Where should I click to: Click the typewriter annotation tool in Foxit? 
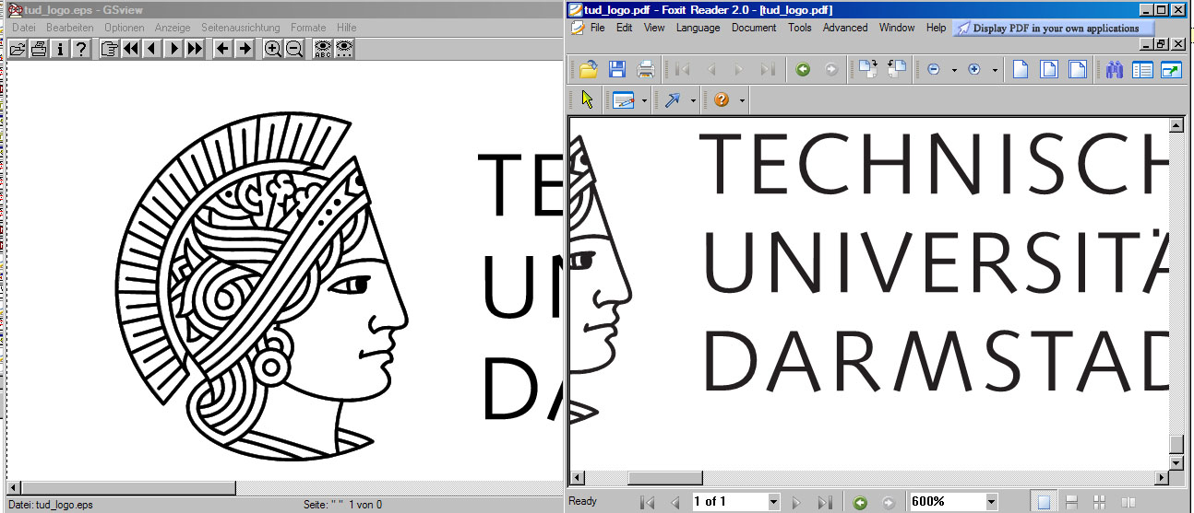pyautogui.click(x=623, y=99)
